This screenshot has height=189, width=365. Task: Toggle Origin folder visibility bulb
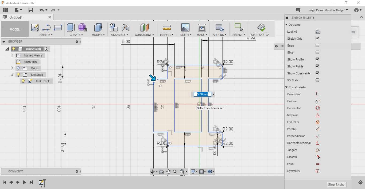click(18, 68)
